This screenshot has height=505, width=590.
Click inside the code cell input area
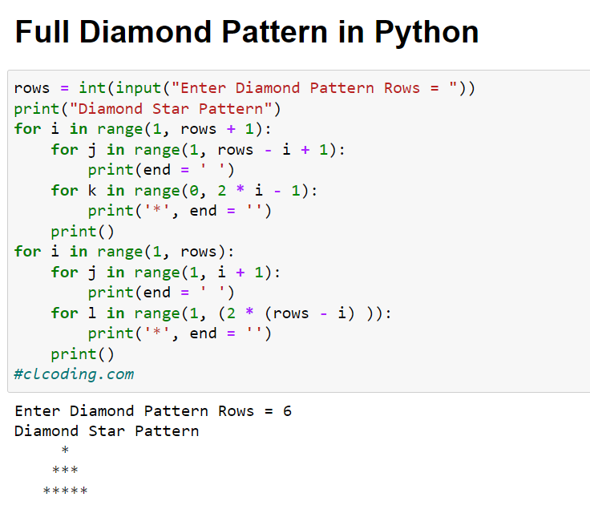[x=299, y=231]
